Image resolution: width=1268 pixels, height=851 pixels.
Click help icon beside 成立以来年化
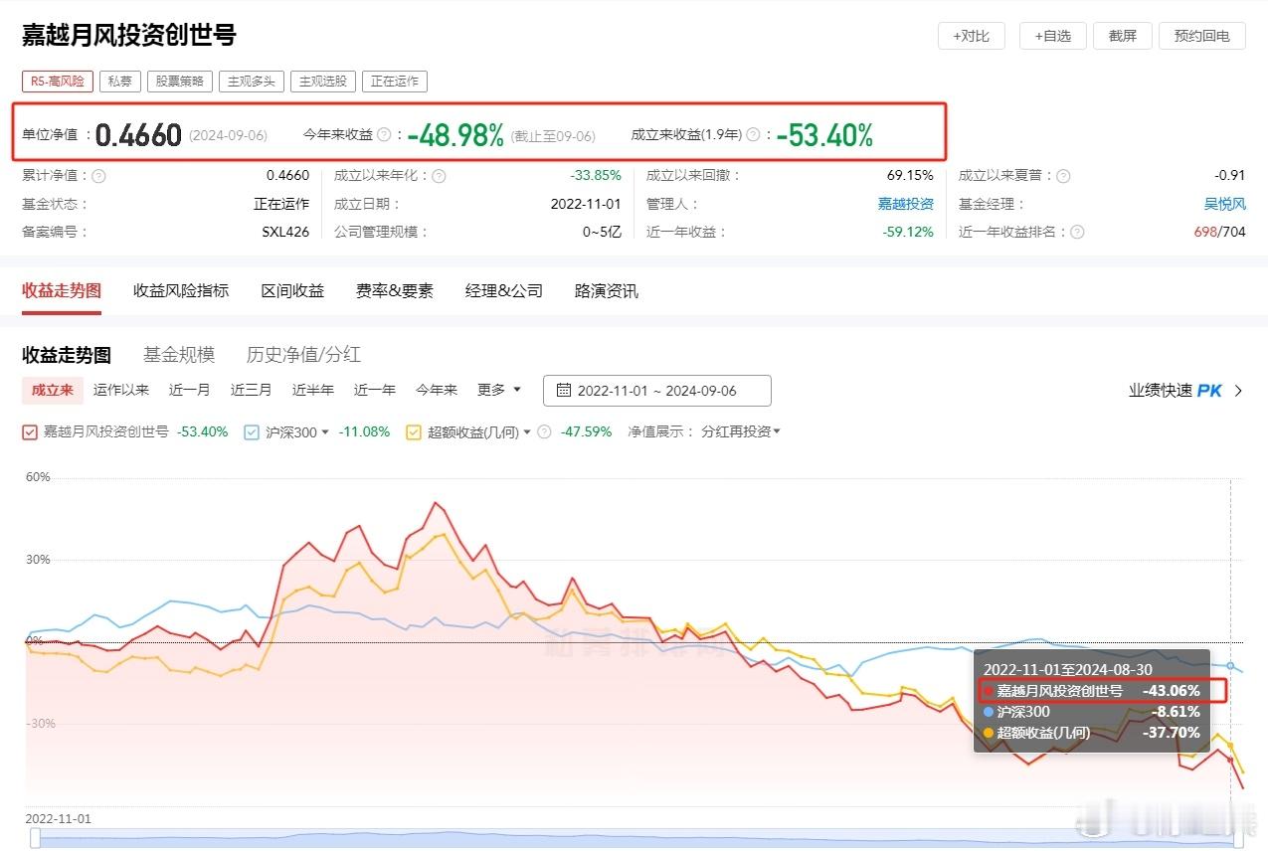(439, 176)
